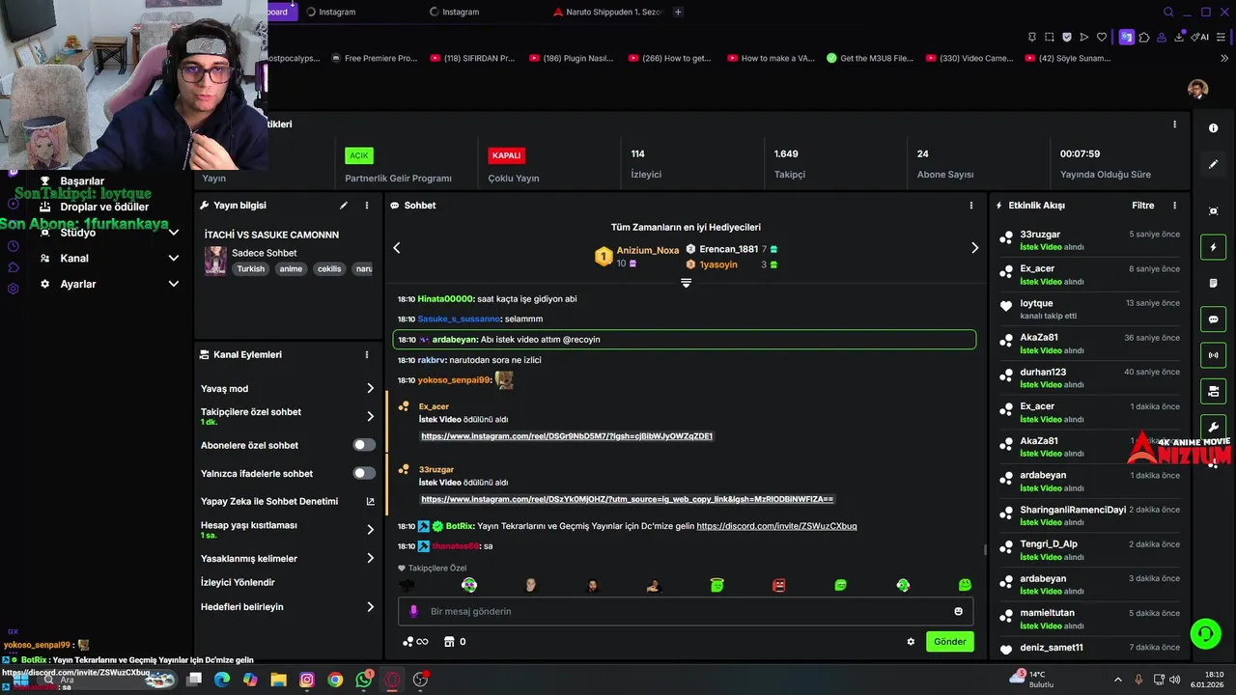
Task: Open WhatsApp from the taskbar
Action: tap(363, 680)
